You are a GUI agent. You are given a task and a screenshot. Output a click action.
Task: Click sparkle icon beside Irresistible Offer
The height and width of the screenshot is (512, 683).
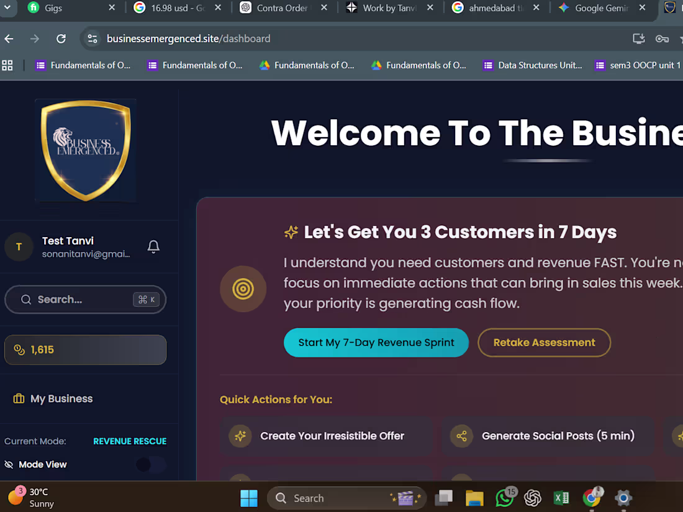tap(240, 436)
